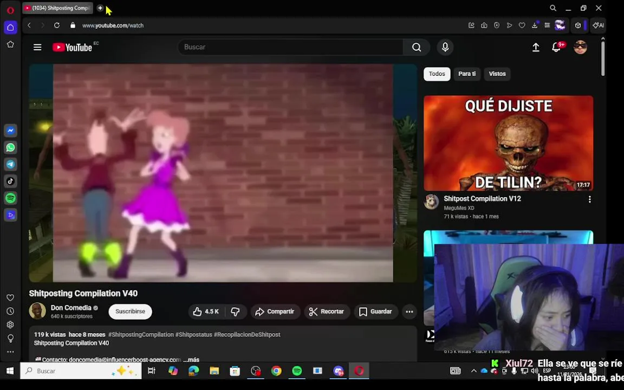The width and height of the screenshot is (624, 390).
Task: Open bookmarks star in sidebar
Action: 10,44
